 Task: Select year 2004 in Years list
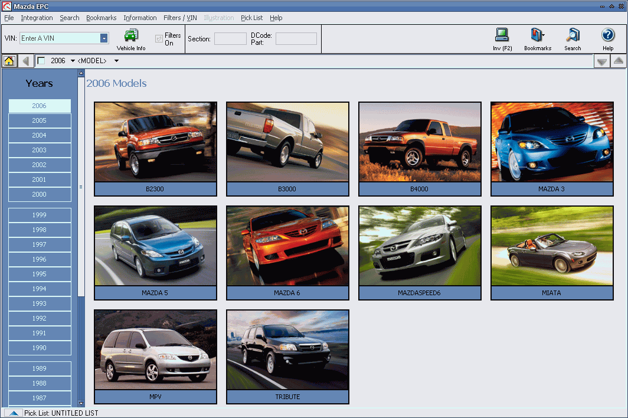[x=39, y=135]
